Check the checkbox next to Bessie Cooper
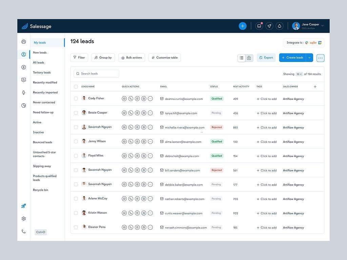This screenshot has height=260, width=347. point(76,113)
